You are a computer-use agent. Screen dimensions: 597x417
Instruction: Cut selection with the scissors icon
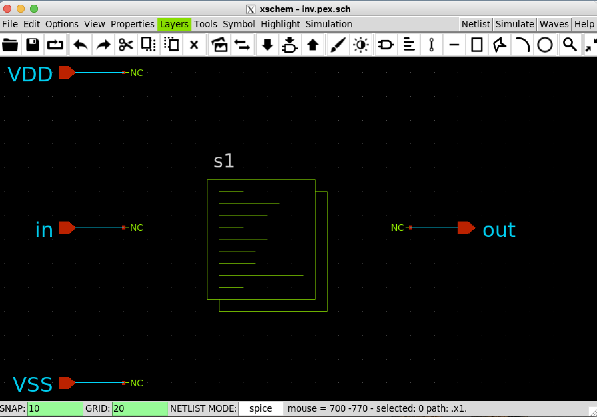click(x=126, y=44)
